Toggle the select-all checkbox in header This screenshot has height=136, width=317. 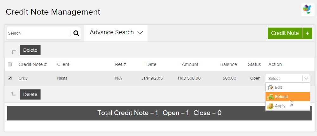(10, 64)
